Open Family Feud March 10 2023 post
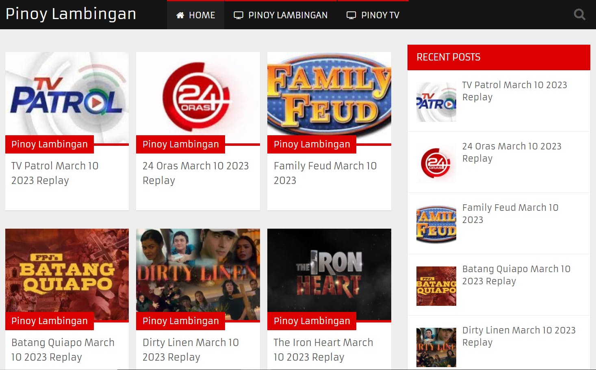The height and width of the screenshot is (370, 596). pos(325,173)
